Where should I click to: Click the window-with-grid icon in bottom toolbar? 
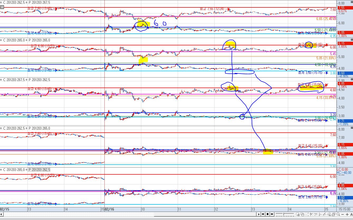pyautogui.click(x=298, y=214)
